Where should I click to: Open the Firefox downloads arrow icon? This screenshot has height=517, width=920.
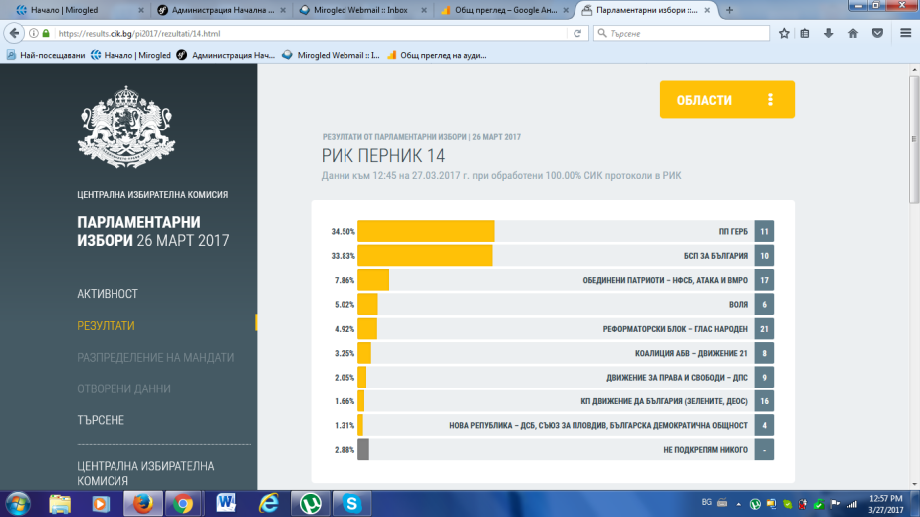[x=828, y=33]
